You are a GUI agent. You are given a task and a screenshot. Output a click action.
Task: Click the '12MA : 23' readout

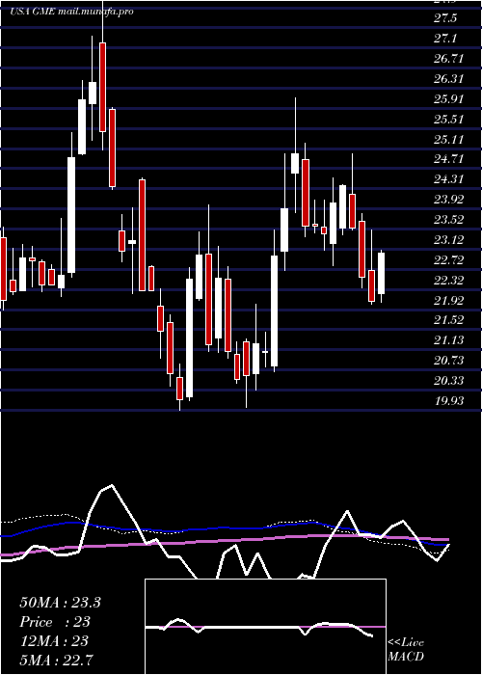tap(54, 641)
